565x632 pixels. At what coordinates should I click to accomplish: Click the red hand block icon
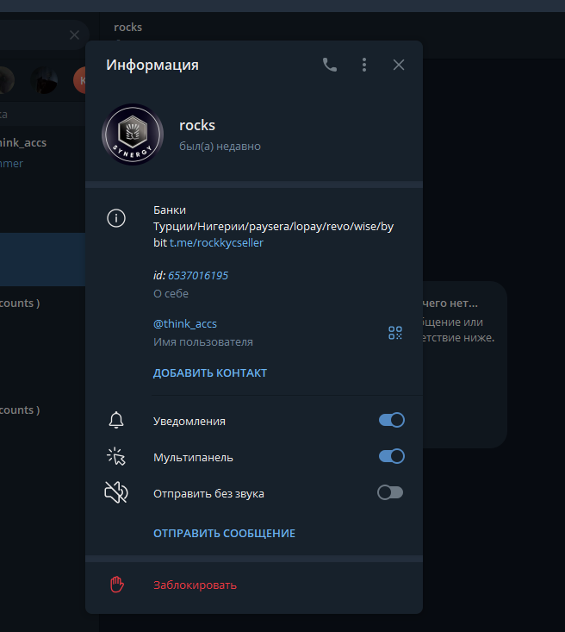[x=117, y=585]
